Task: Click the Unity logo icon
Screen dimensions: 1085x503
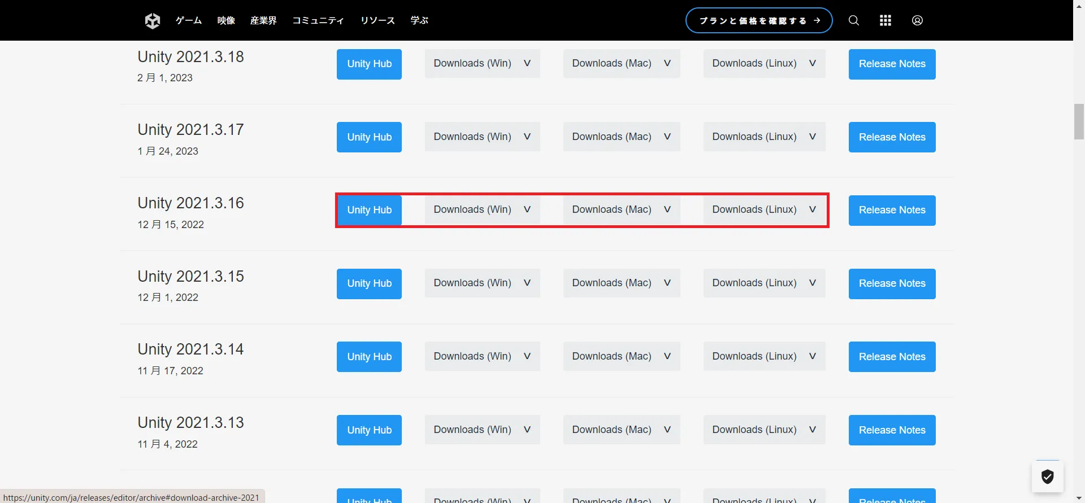Action: coord(153,21)
